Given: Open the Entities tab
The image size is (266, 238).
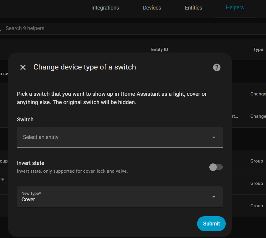Looking at the screenshot, I should (x=193, y=8).
